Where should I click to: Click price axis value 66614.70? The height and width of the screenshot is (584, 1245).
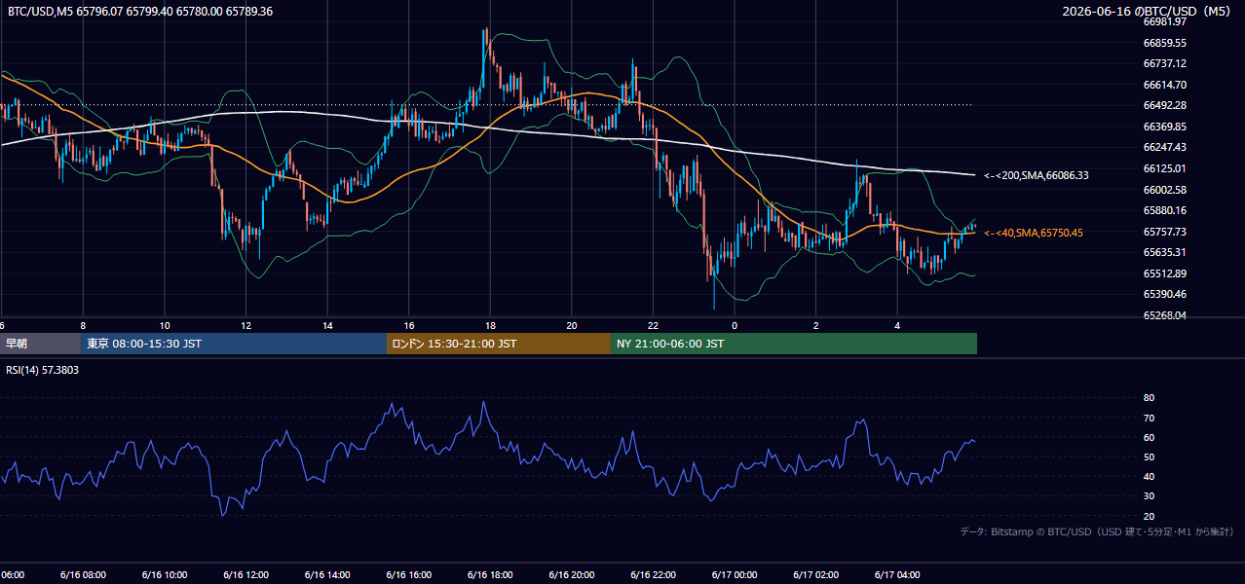[1164, 85]
